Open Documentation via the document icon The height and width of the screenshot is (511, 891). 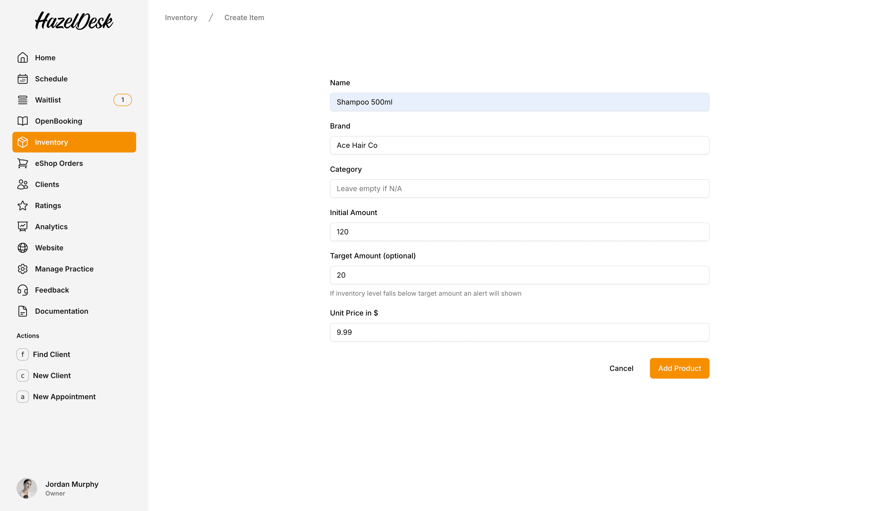pos(22,311)
